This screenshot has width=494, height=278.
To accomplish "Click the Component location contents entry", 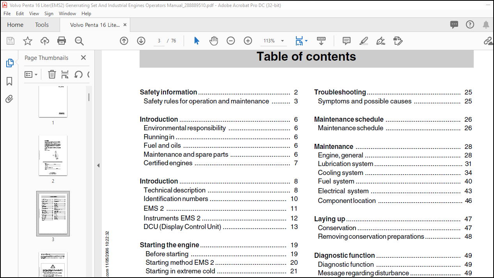I will click(x=395, y=201).
